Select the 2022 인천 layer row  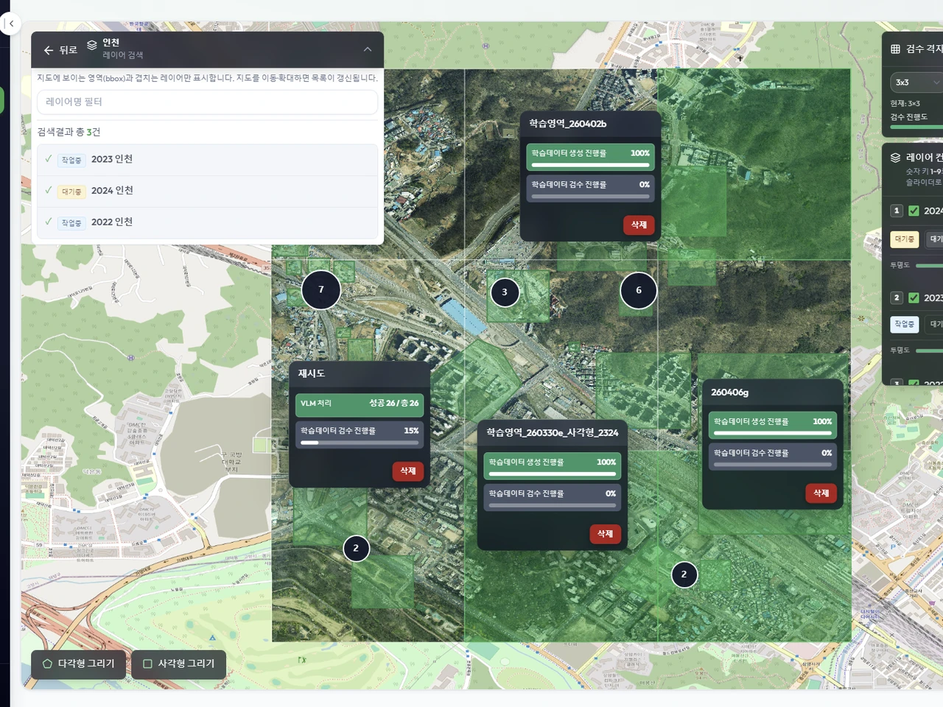[x=207, y=222]
